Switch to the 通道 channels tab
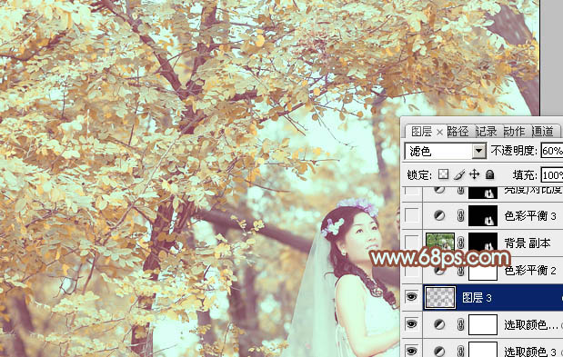 coord(542,132)
